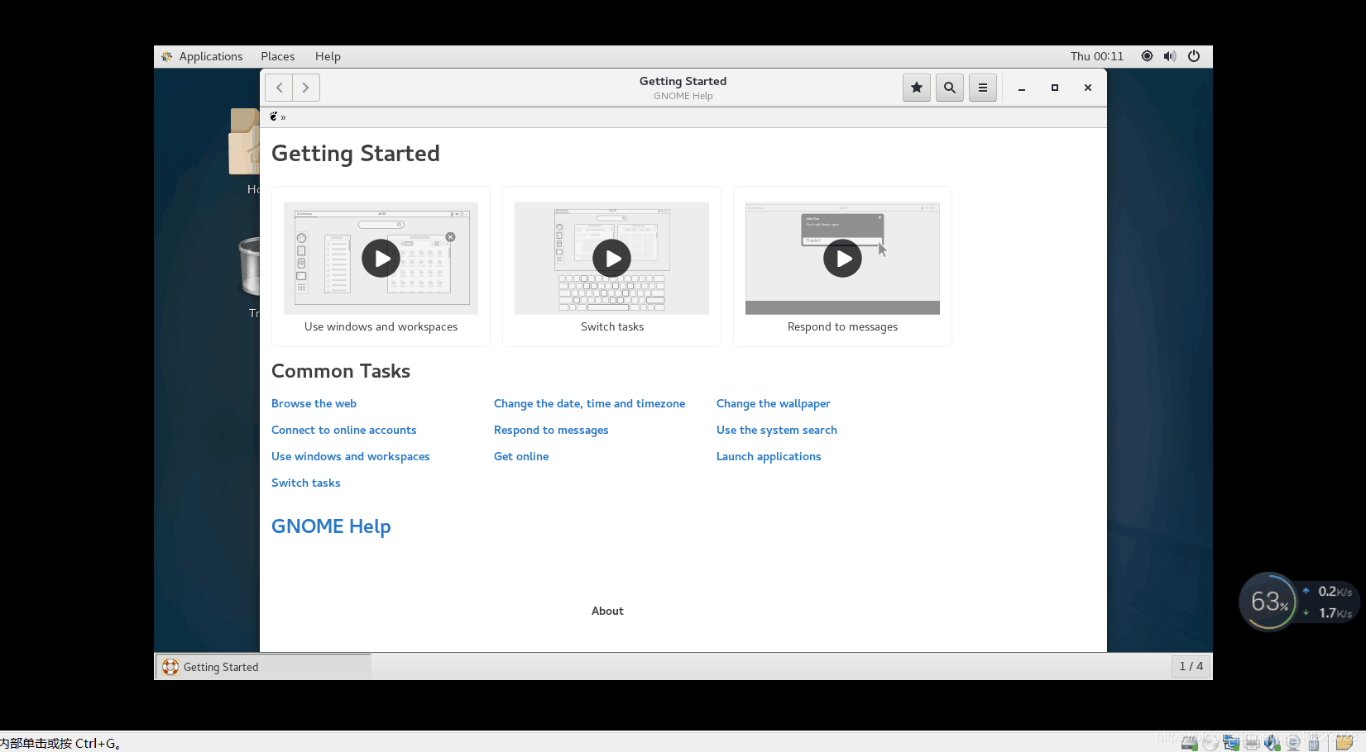
Task: Open Launch applications link
Action: (x=769, y=456)
